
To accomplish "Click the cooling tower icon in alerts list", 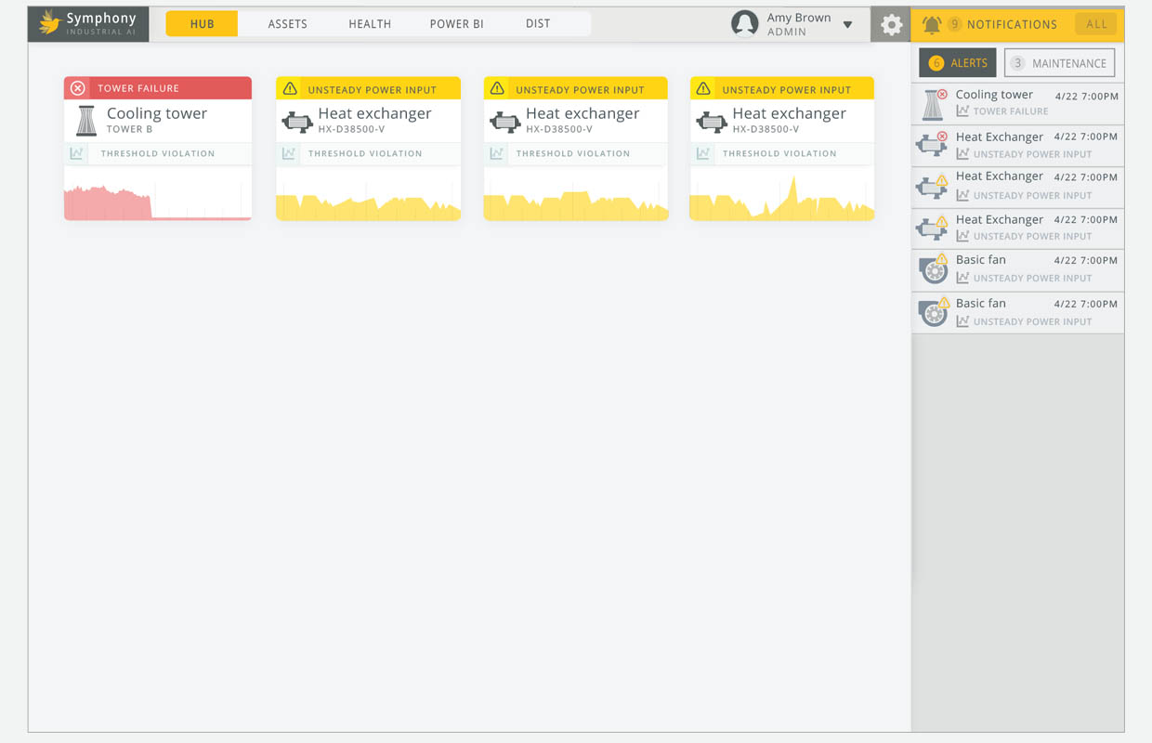I will 932,104.
